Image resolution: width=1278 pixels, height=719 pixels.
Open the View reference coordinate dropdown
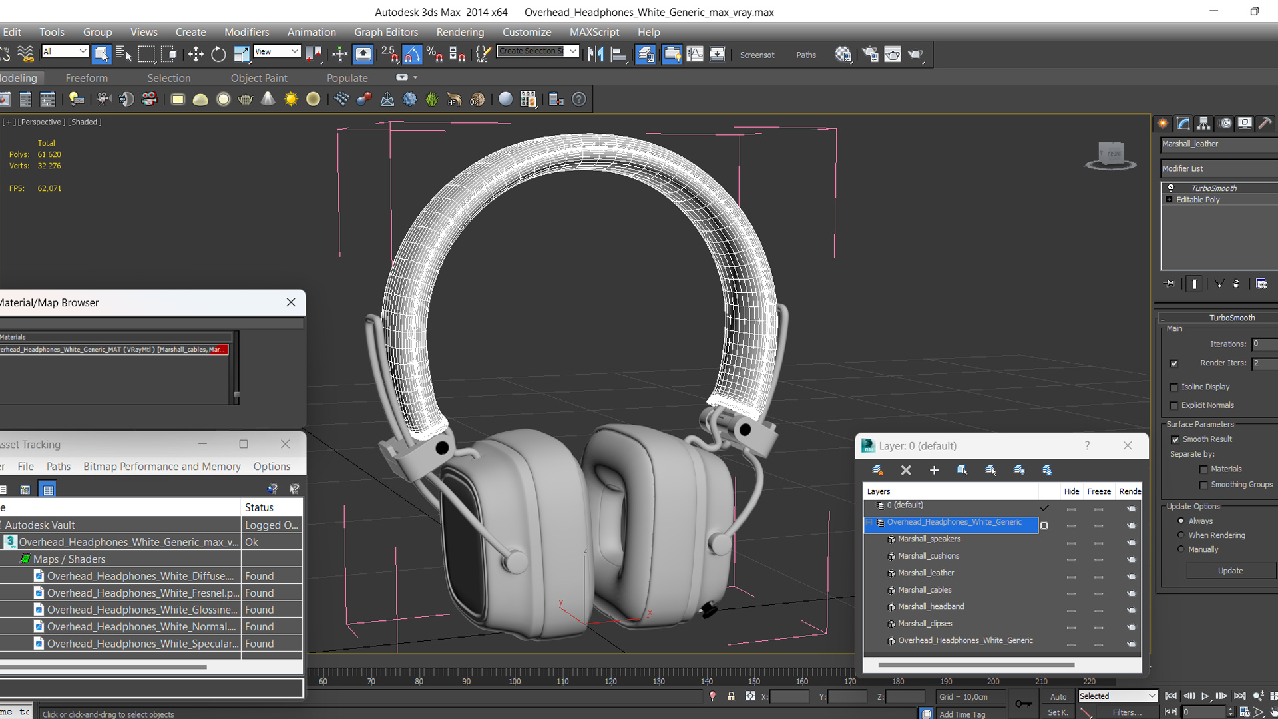pyautogui.click(x=277, y=51)
